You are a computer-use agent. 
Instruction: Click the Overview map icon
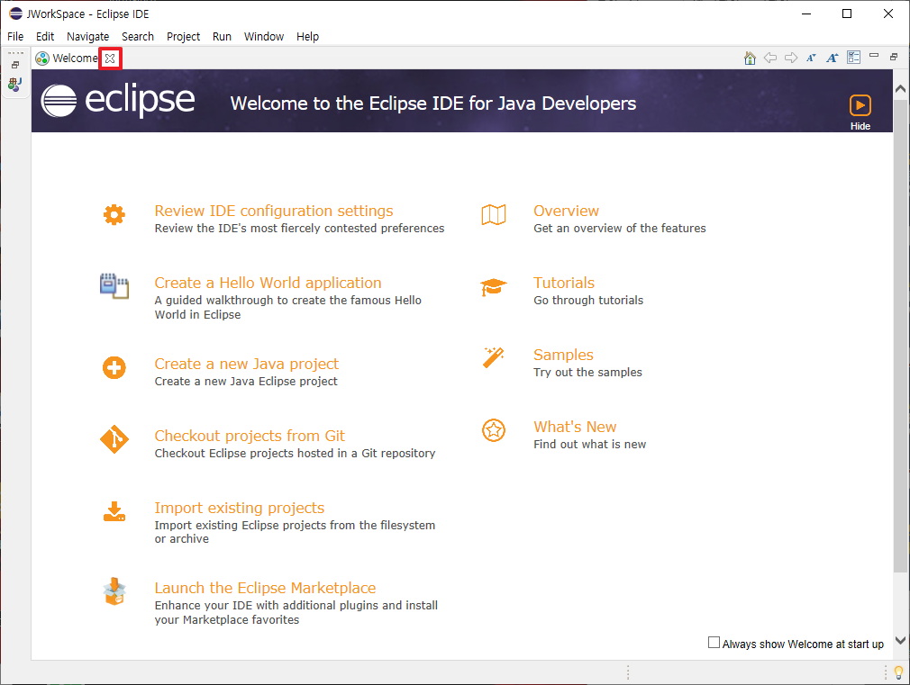(494, 214)
